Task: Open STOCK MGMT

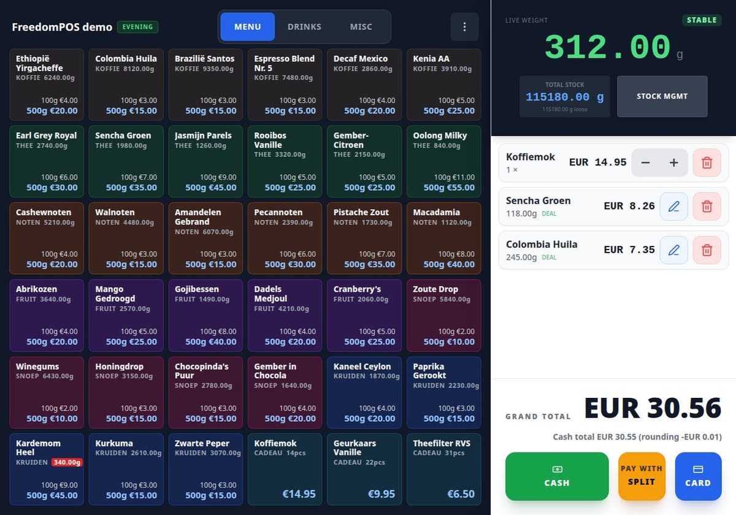Action: point(662,96)
